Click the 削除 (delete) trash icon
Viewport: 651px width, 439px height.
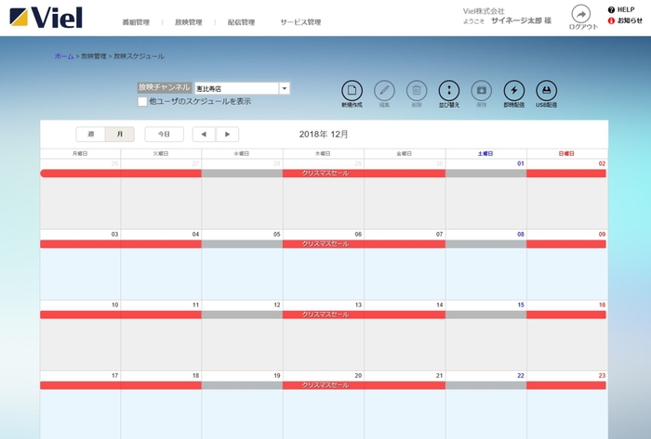(x=417, y=91)
